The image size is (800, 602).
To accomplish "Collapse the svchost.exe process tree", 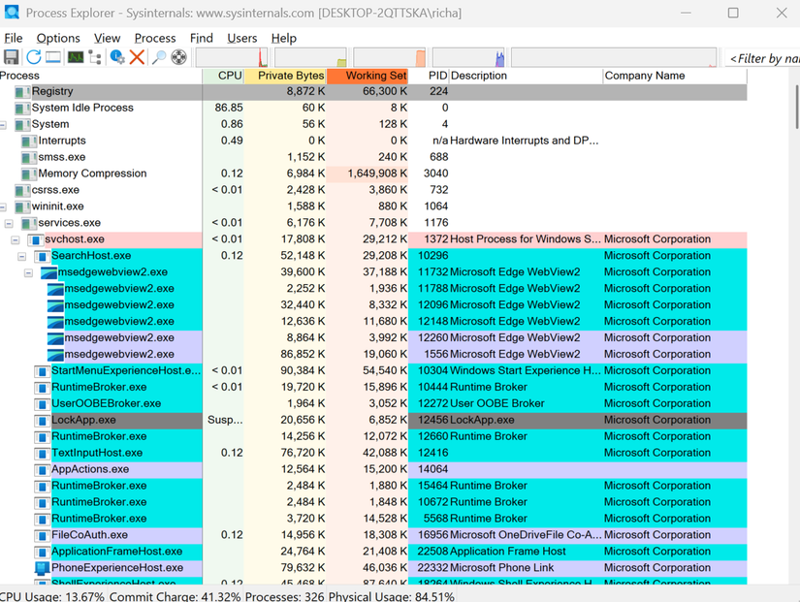I will pos(15,238).
